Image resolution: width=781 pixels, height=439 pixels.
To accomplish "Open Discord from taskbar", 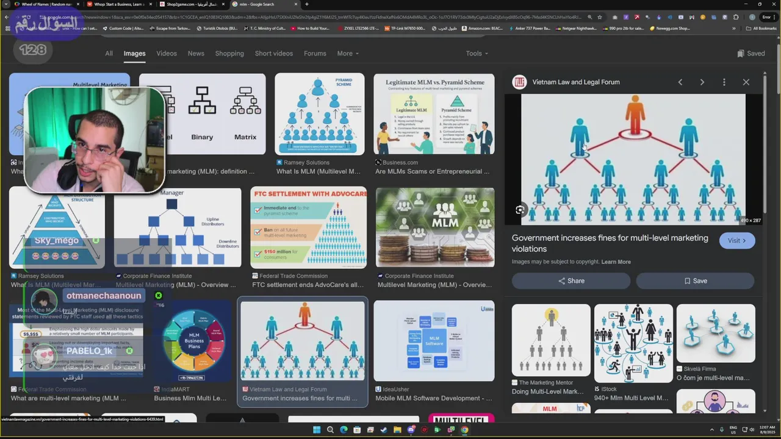I will click(x=411, y=430).
